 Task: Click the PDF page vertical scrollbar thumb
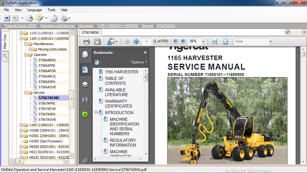[x=303, y=54]
